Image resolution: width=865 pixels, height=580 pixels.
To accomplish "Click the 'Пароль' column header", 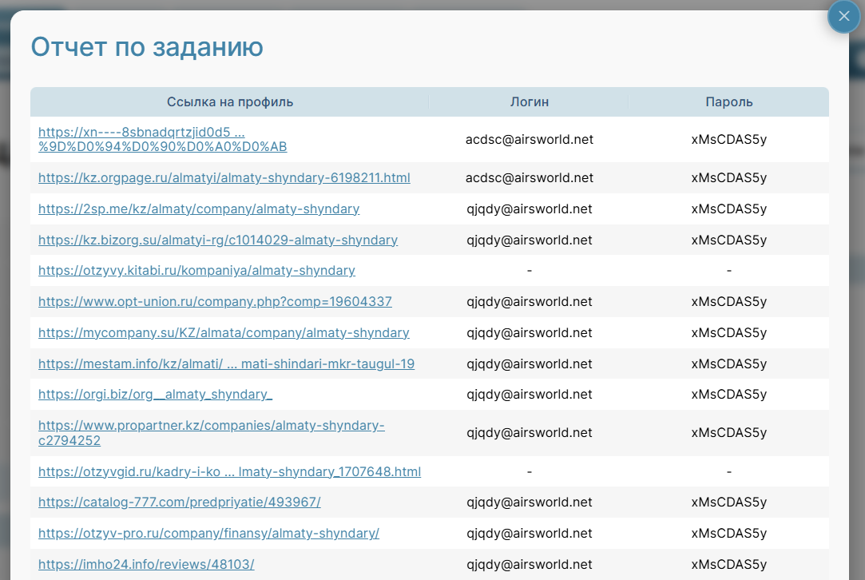I will click(x=728, y=102).
